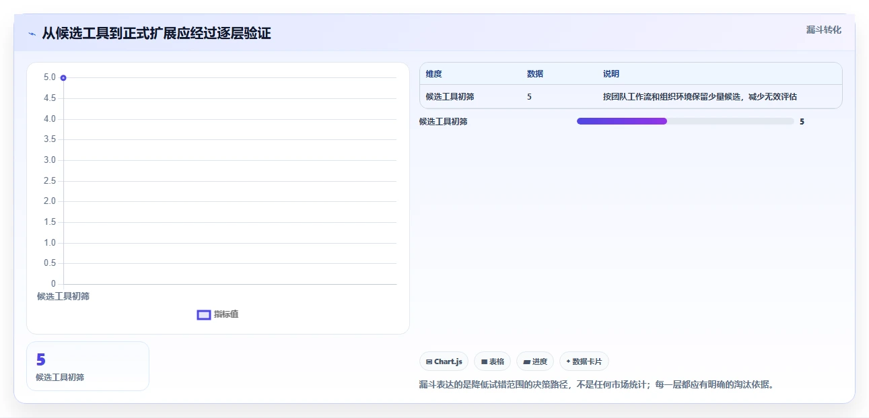The width and height of the screenshot is (869, 418).
Task: Click the y-axis value 2.5
Action: (50, 181)
